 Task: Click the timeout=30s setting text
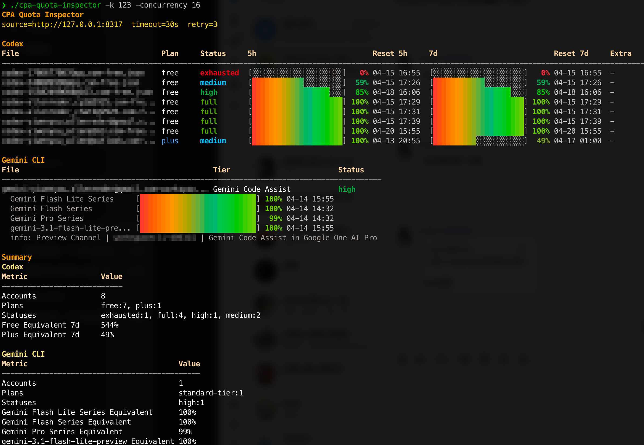[155, 25]
